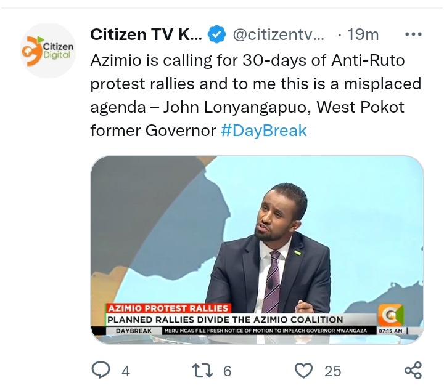Open the three-dot more options menu
This screenshot has width=444, height=391.
pos(413,34)
